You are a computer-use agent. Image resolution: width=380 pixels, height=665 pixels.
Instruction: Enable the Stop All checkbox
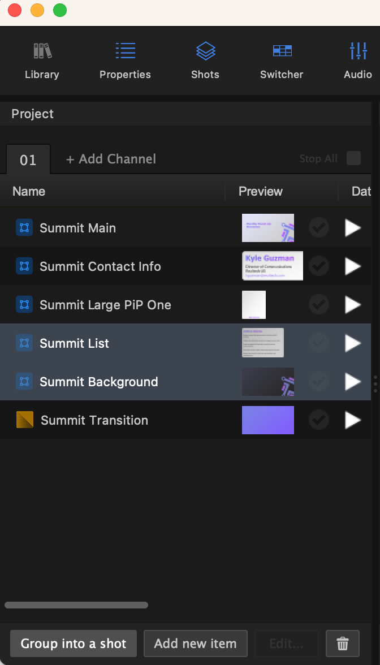(353, 158)
